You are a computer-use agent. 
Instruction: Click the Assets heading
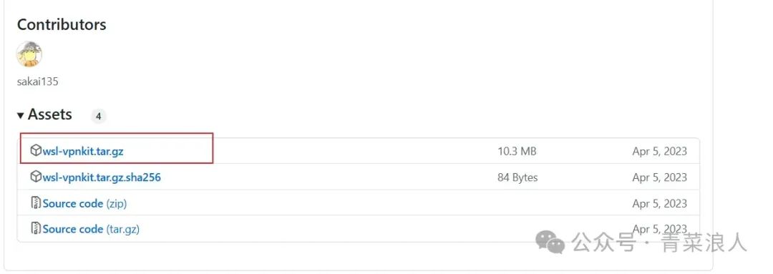tap(50, 115)
